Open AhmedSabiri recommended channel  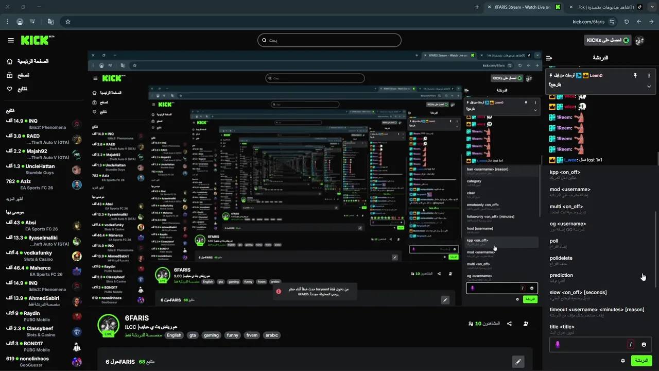[44, 301]
